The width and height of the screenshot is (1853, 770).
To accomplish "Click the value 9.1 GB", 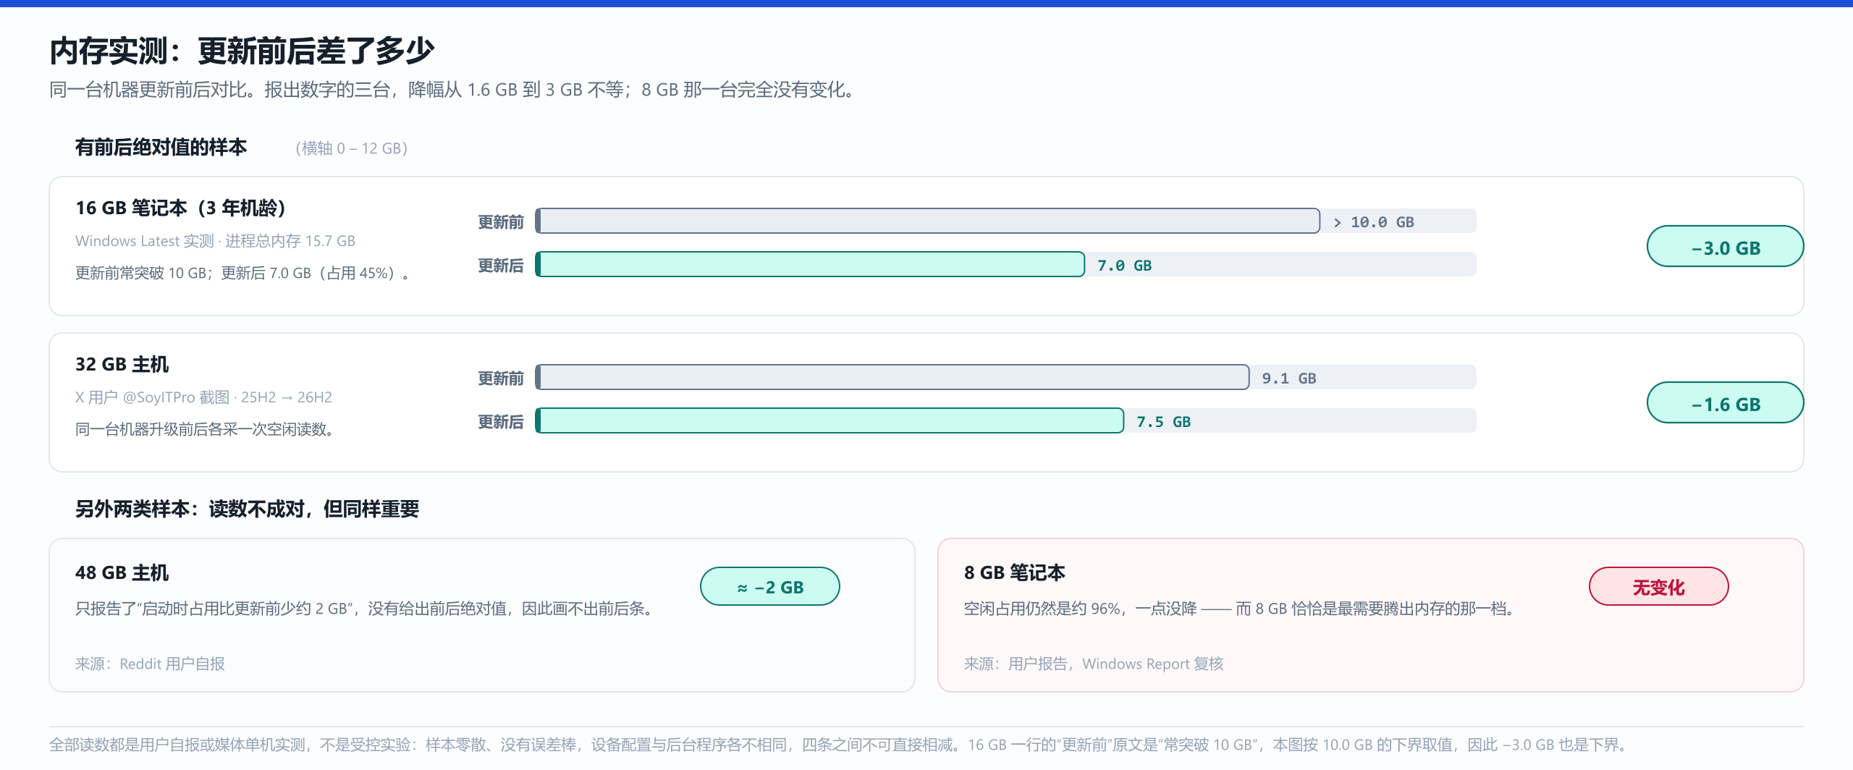I will 1288,378.
